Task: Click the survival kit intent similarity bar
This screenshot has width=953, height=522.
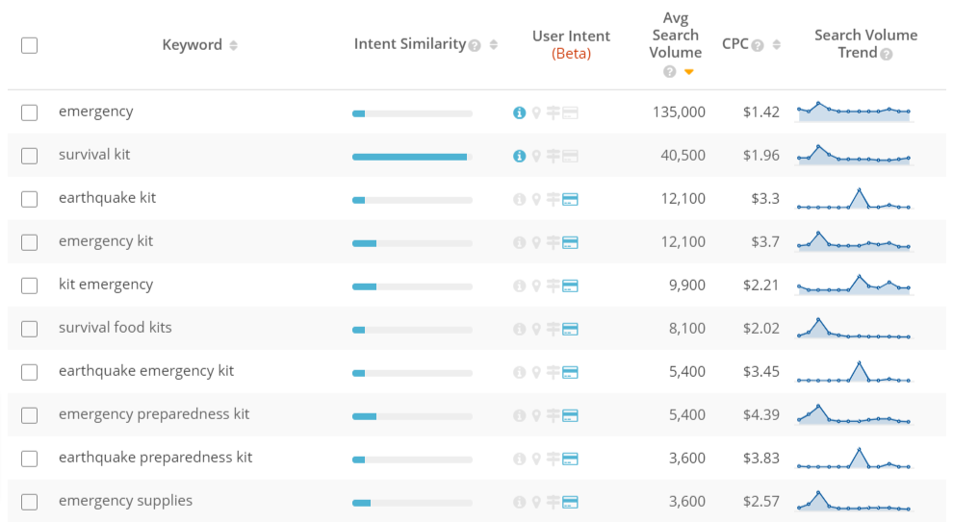Action: coord(412,157)
